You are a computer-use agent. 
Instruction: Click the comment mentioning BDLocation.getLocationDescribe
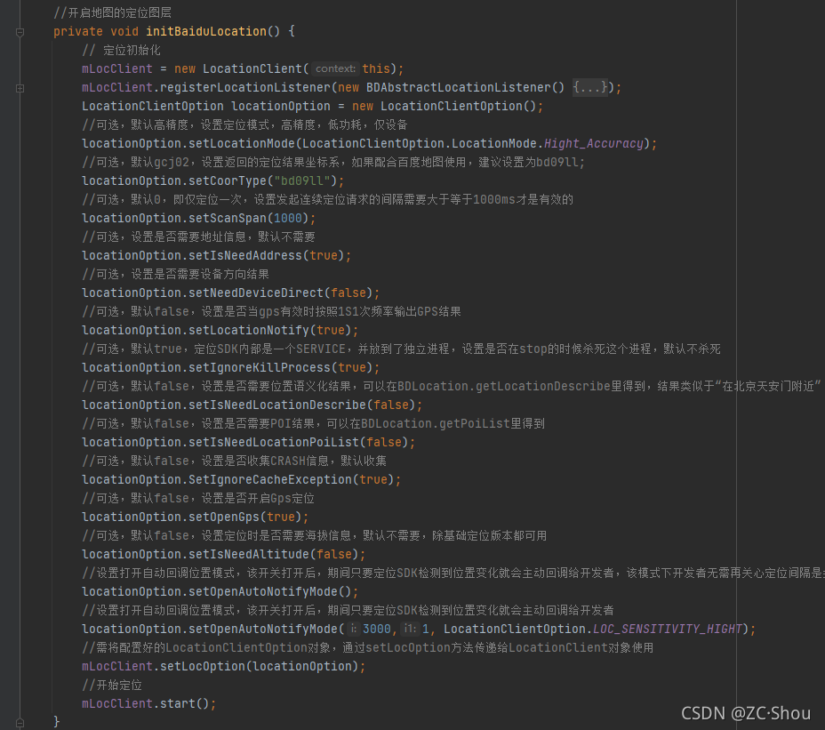(452, 386)
